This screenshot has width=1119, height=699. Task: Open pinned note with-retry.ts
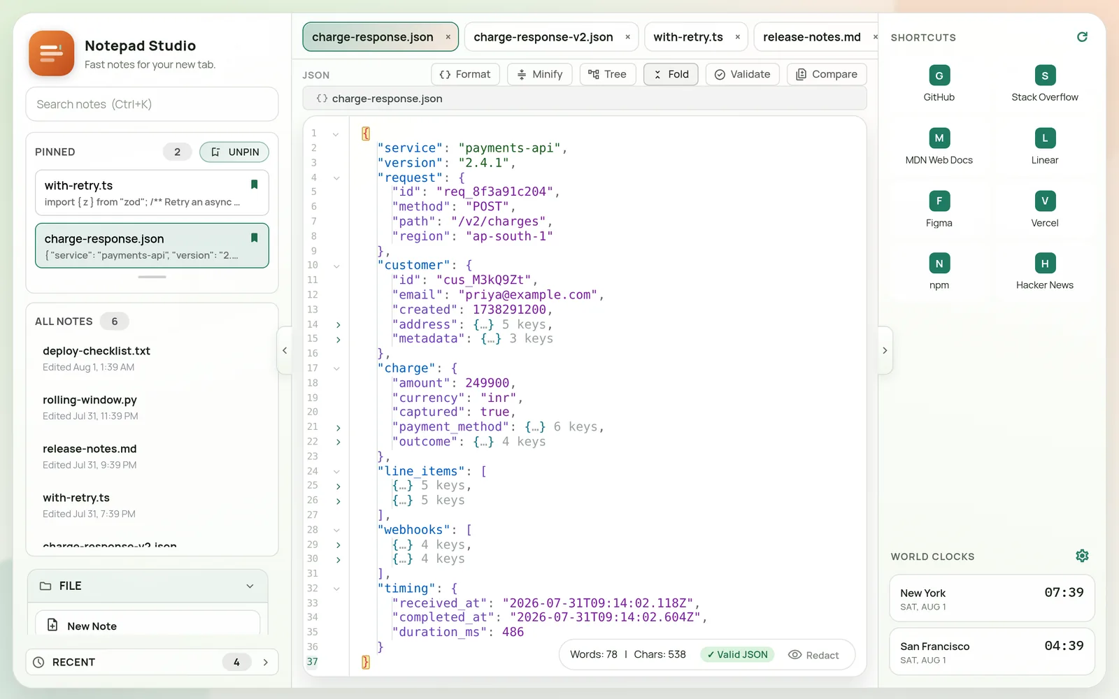click(x=152, y=193)
